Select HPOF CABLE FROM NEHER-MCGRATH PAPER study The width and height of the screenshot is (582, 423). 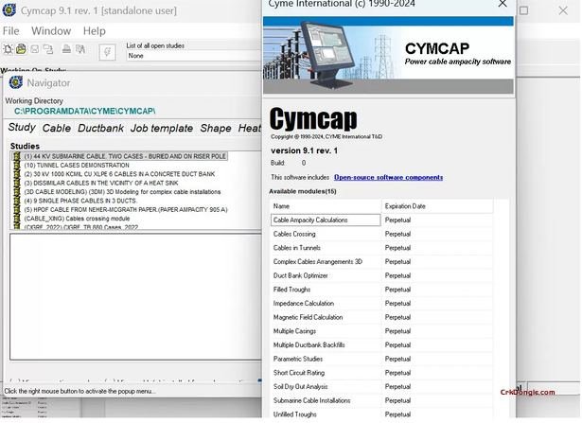[126, 210]
